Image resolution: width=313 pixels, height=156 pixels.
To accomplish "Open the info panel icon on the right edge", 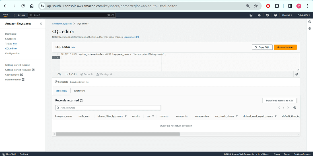I will (x=310, y=22).
